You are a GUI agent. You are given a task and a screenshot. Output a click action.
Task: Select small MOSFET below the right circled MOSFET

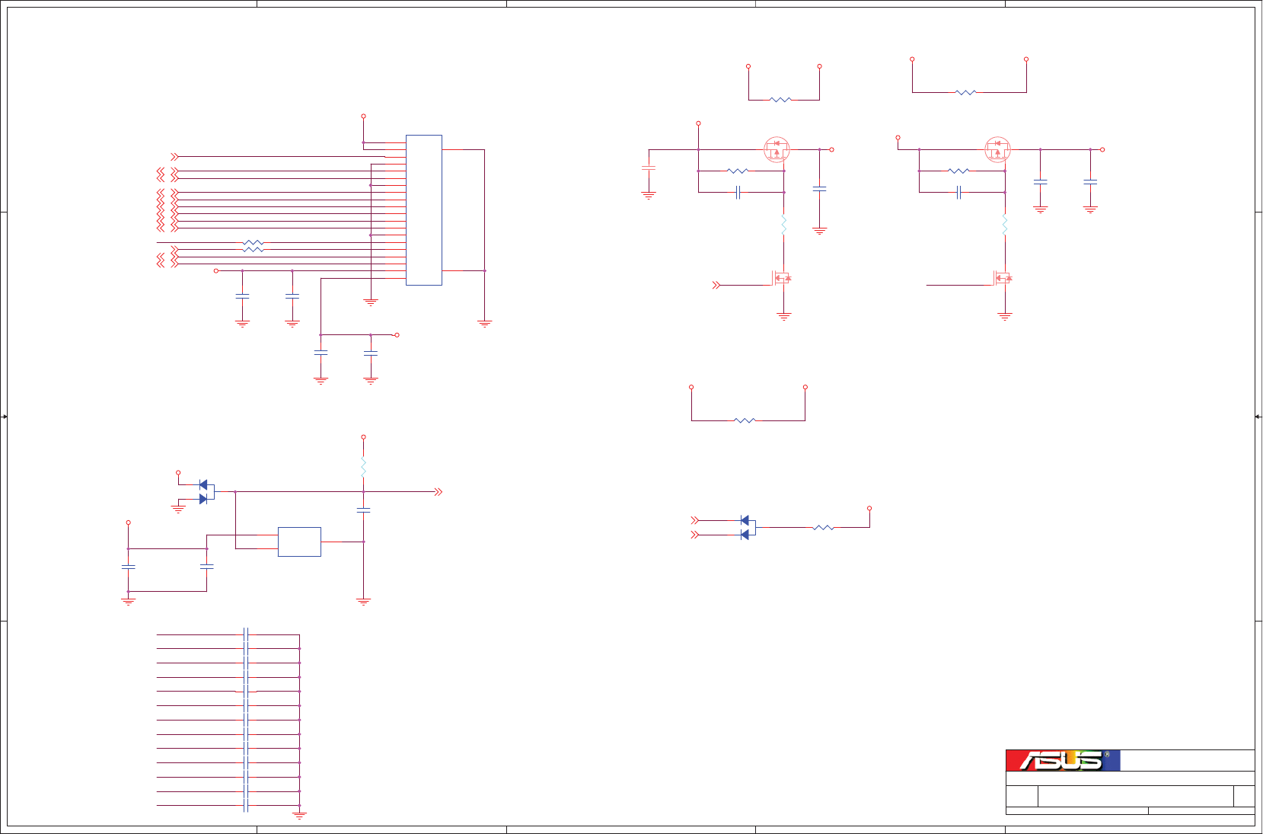[x=1002, y=278]
